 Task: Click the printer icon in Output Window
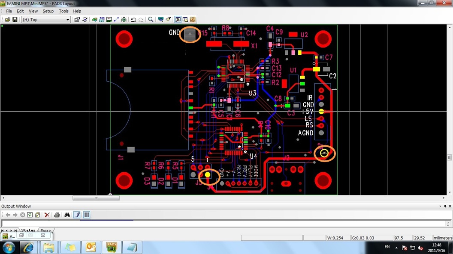(x=57, y=215)
